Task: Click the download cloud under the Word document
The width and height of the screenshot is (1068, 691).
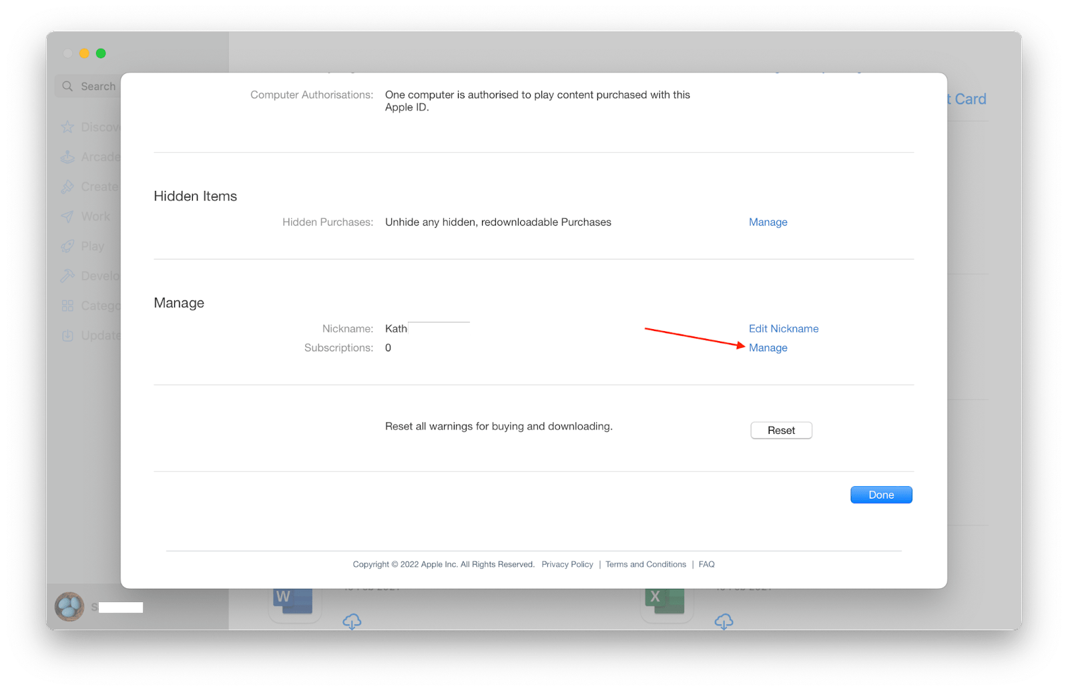Action: [x=352, y=622]
